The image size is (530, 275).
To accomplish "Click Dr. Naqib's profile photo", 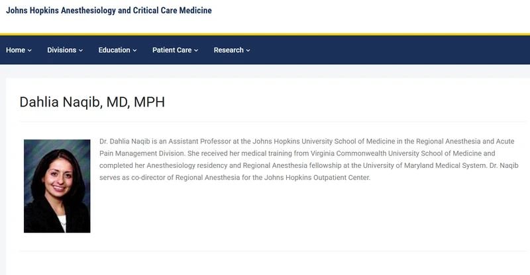I will coord(57,186).
